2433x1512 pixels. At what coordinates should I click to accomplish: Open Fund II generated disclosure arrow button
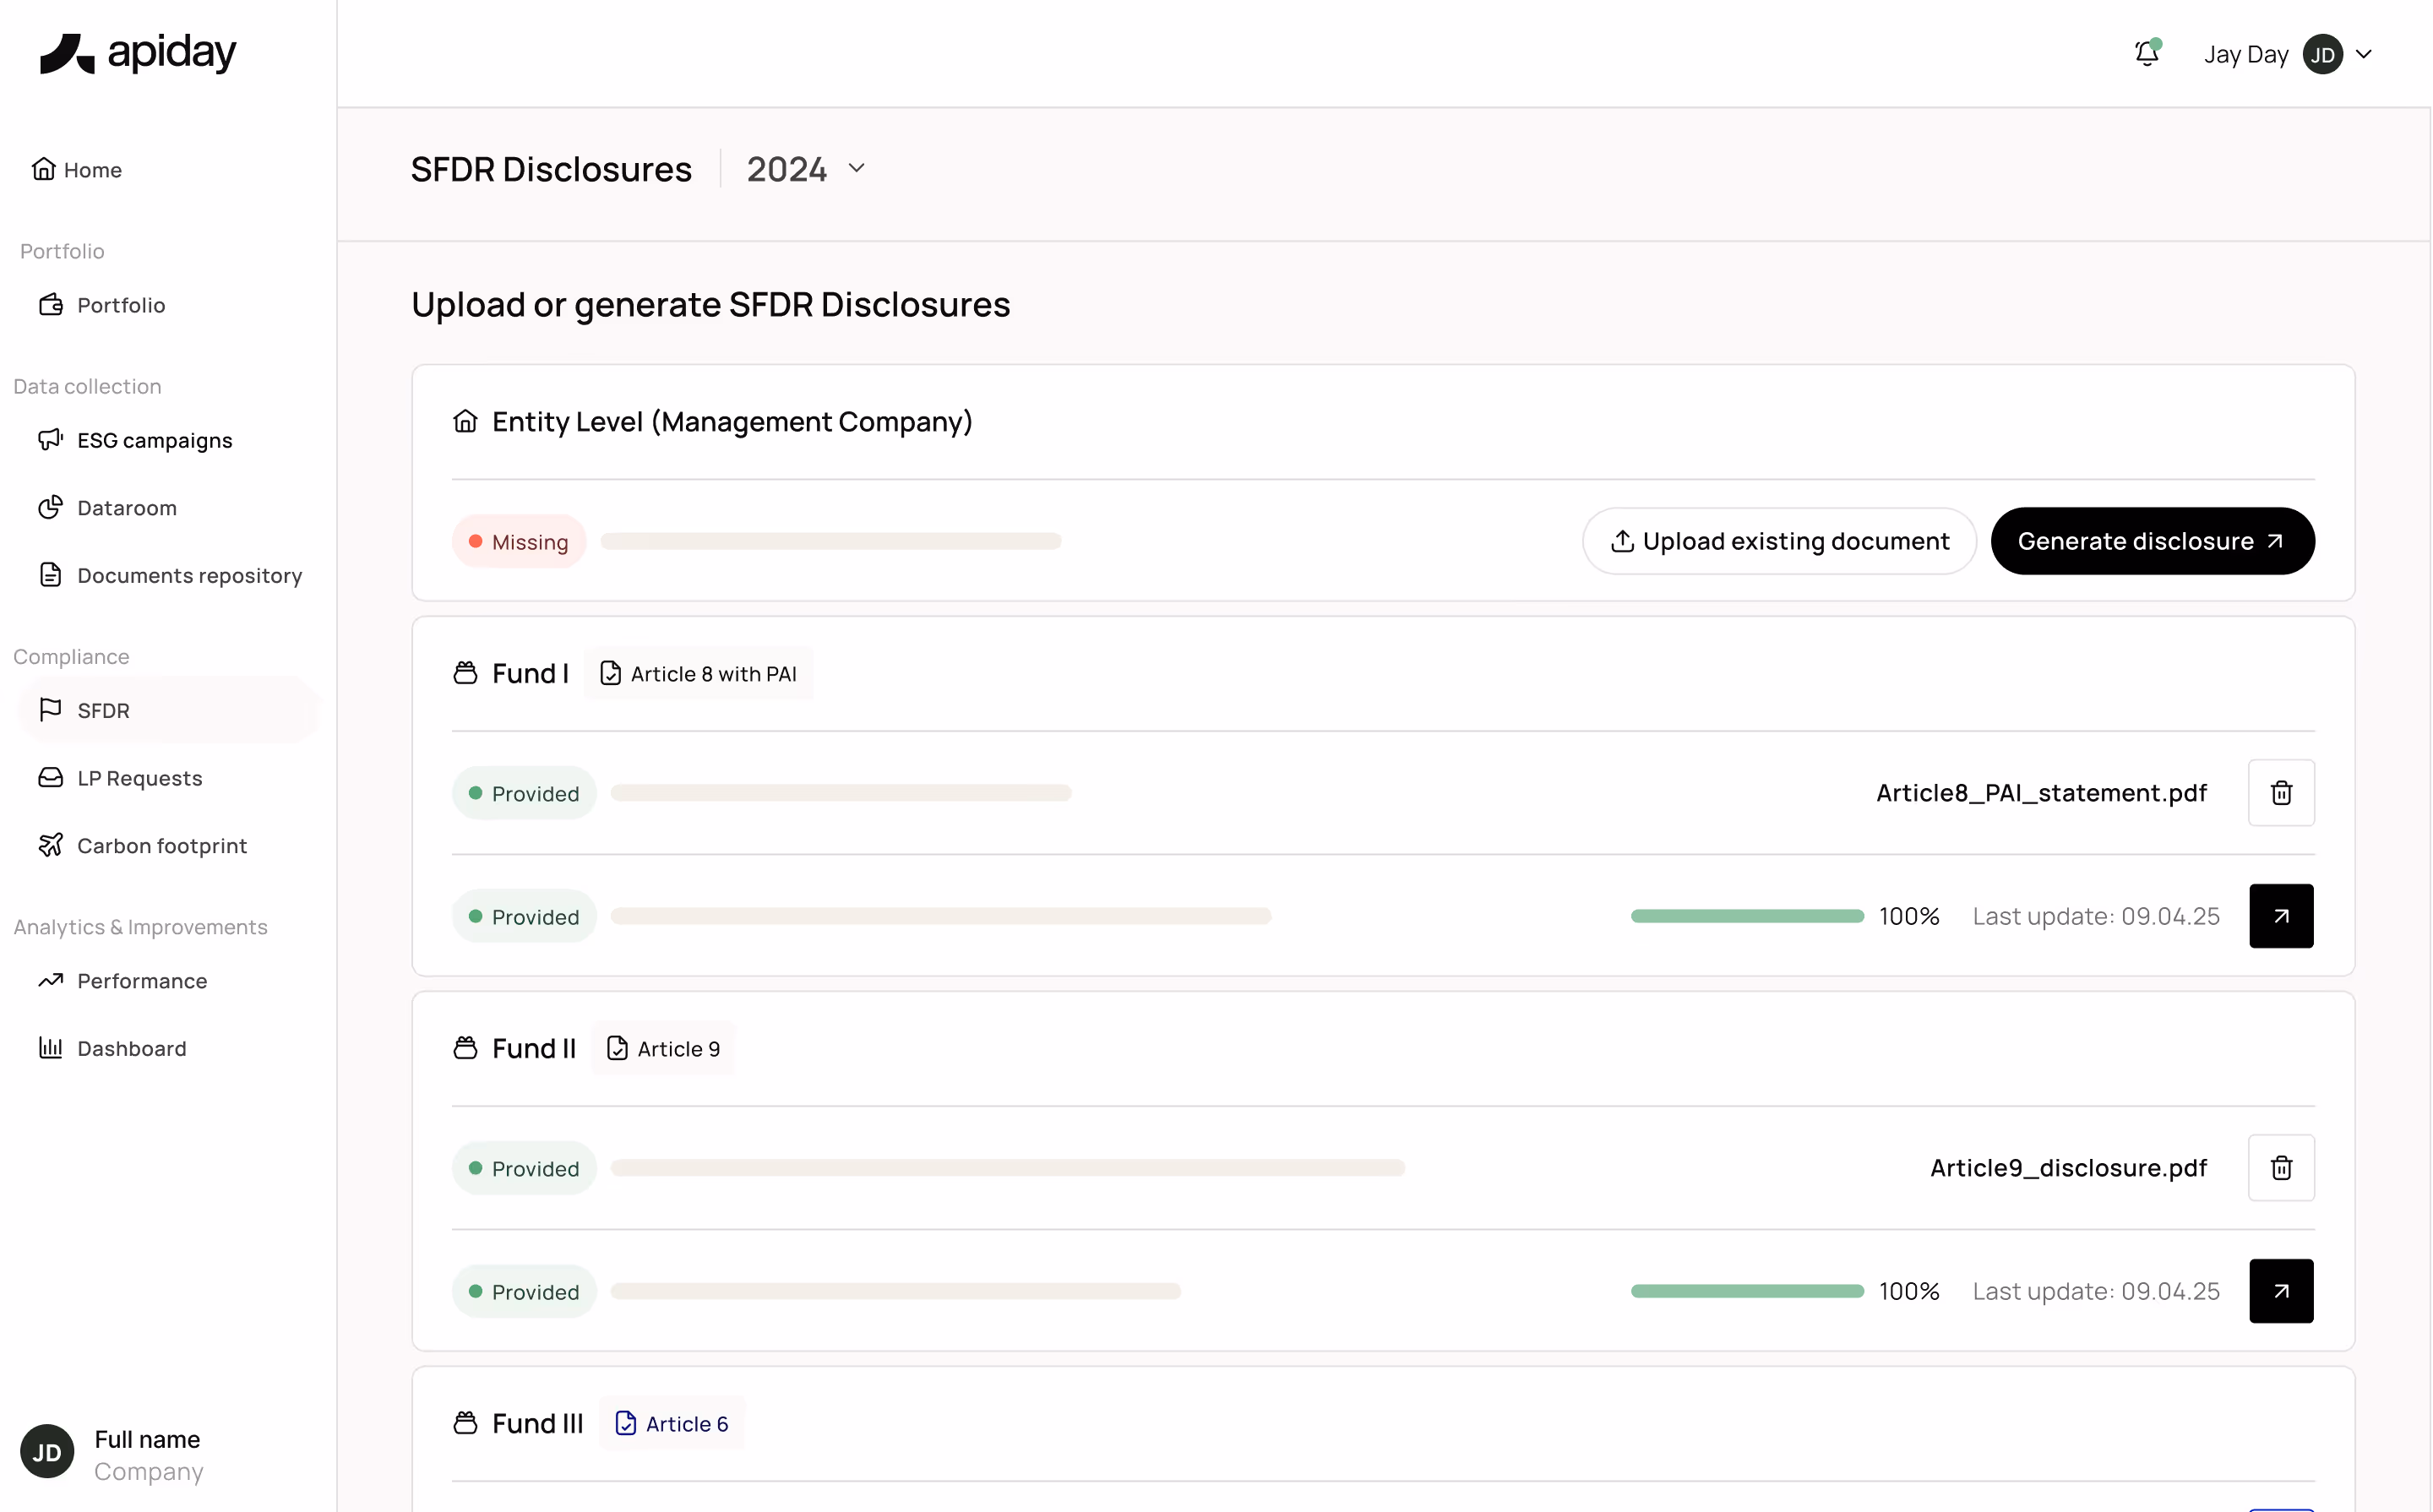(2280, 1291)
